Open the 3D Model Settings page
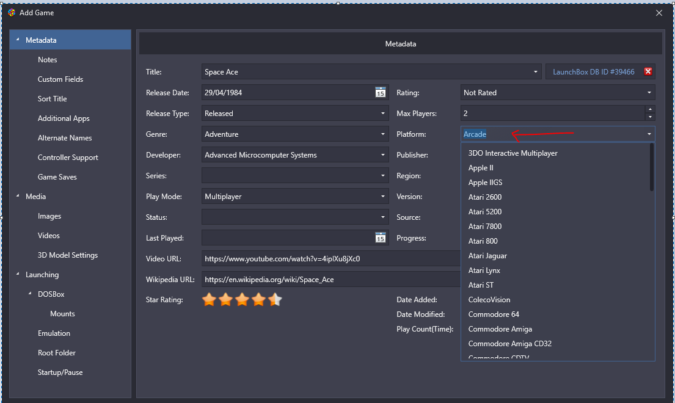The image size is (675, 403). (68, 255)
